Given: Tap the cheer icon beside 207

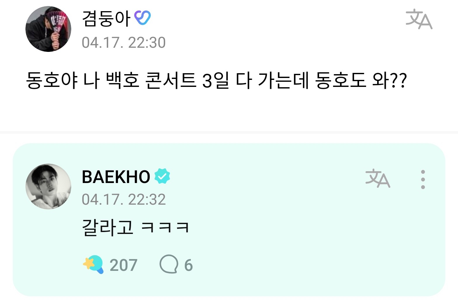Looking at the screenshot, I should click(x=93, y=264).
